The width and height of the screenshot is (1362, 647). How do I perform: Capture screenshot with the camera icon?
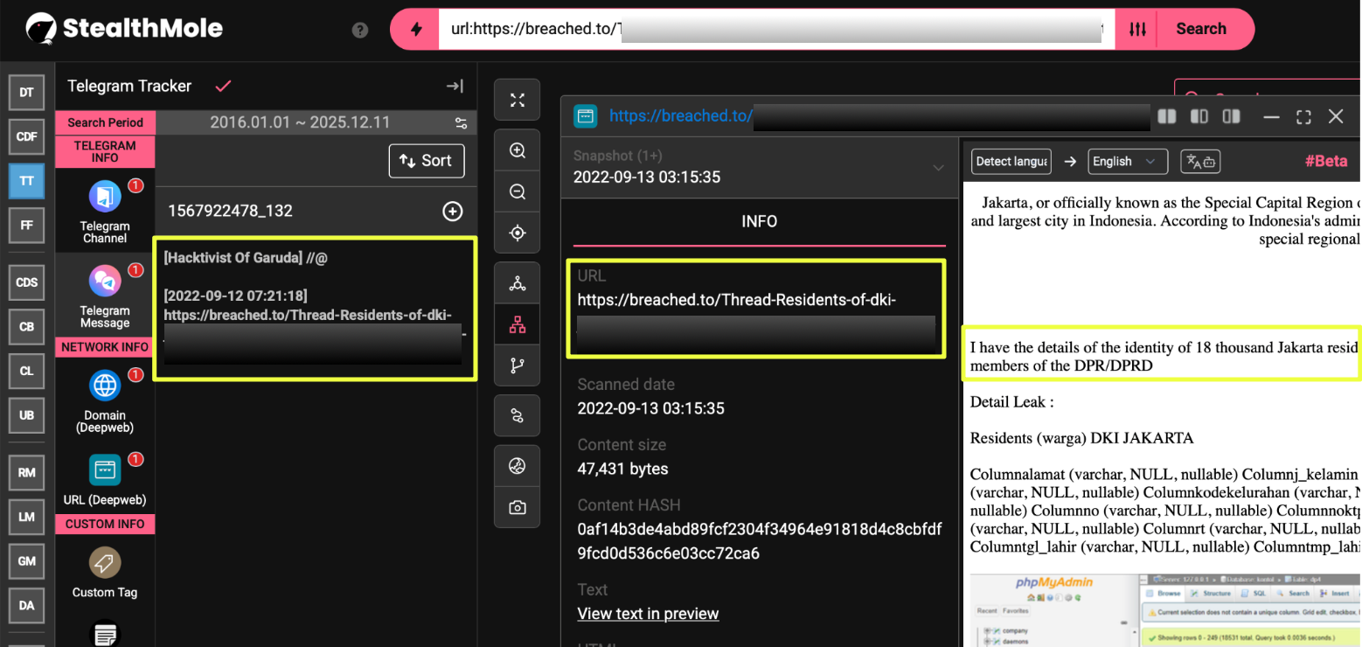518,507
